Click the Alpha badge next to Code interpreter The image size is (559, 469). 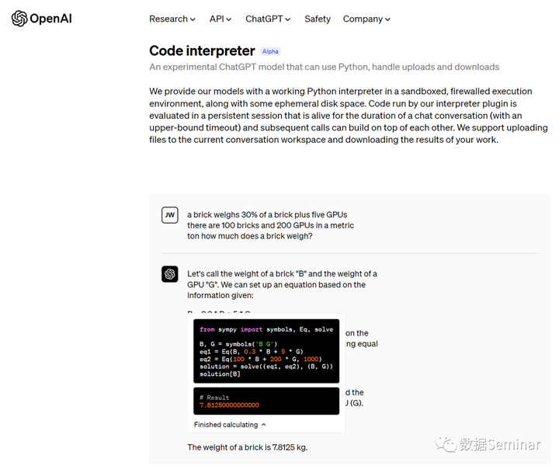click(270, 51)
